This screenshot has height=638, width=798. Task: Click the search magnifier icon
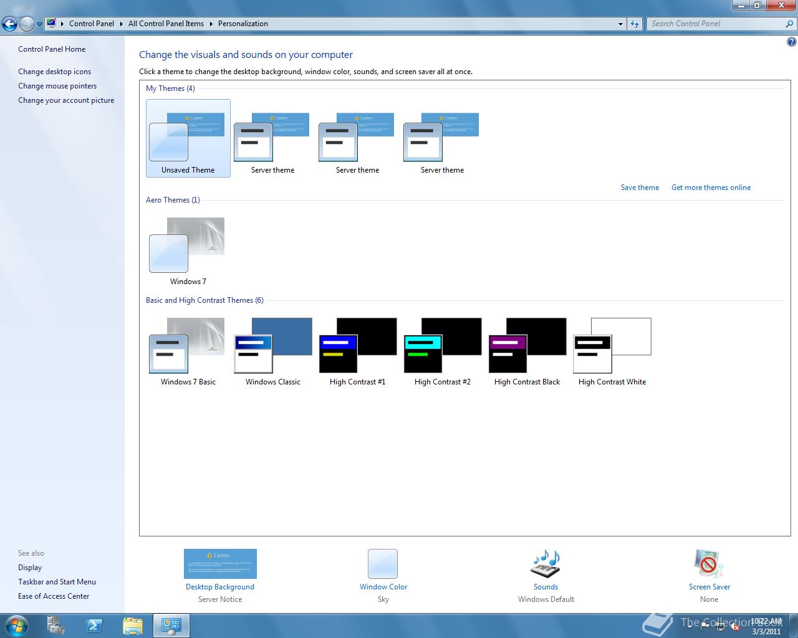790,24
